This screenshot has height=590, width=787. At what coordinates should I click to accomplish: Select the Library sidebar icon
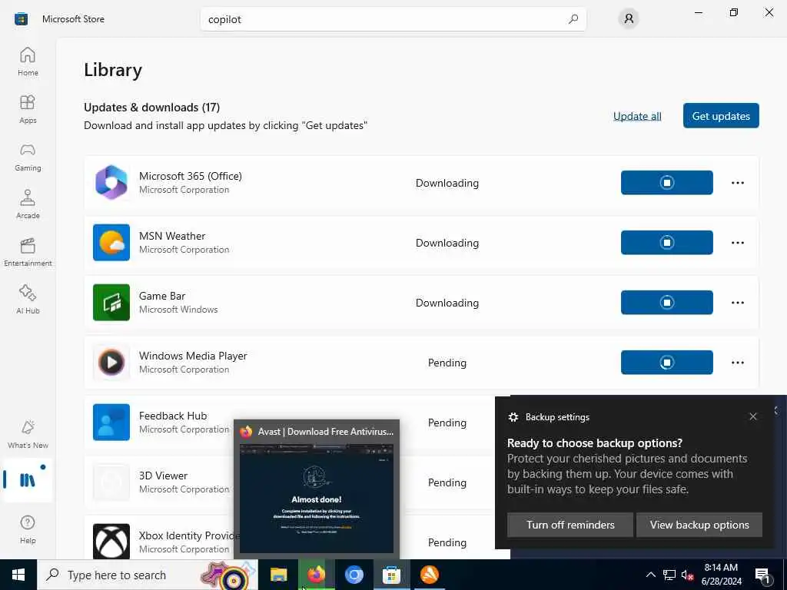(28, 480)
